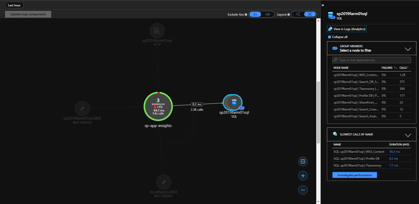Click SQL: sp2019farm01sql | Ttaxonomy call name
Viewport: 419px width, 204px height.
click(x=357, y=165)
